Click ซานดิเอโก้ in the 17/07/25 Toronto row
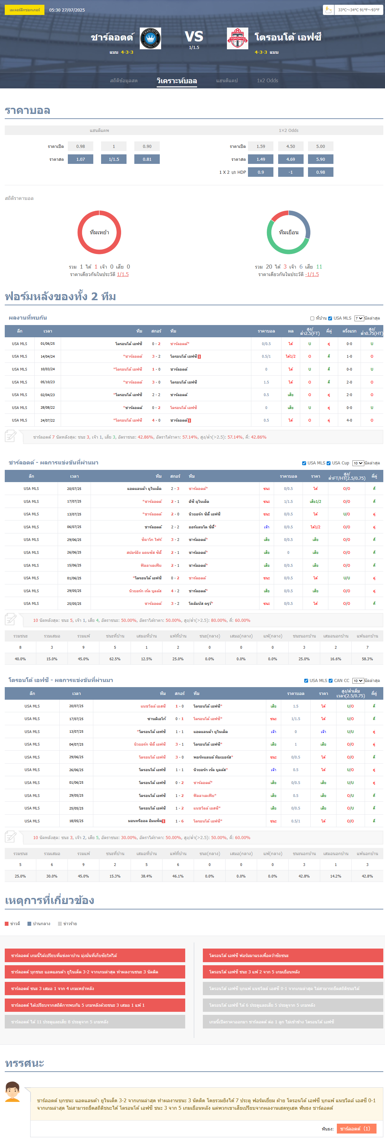The width and height of the screenshot is (385, 1141). coord(156,719)
